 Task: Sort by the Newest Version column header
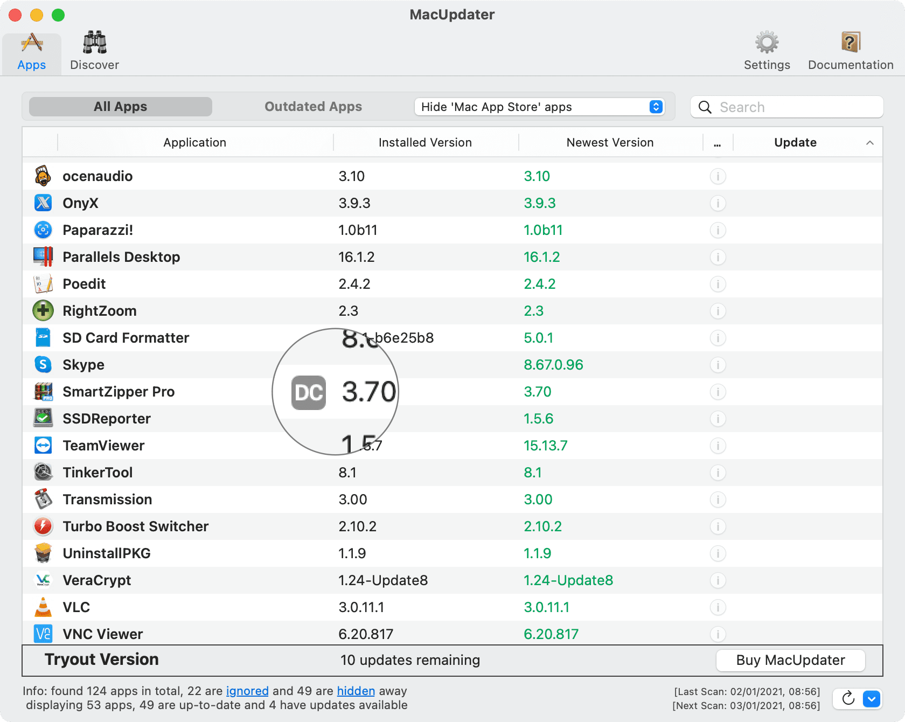(x=610, y=142)
